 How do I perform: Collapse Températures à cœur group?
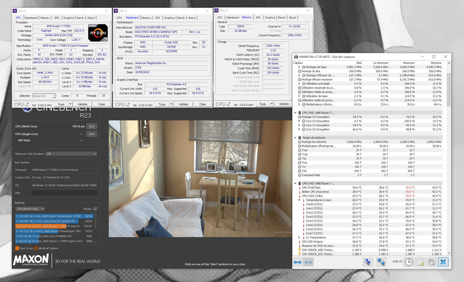[x=299, y=200]
